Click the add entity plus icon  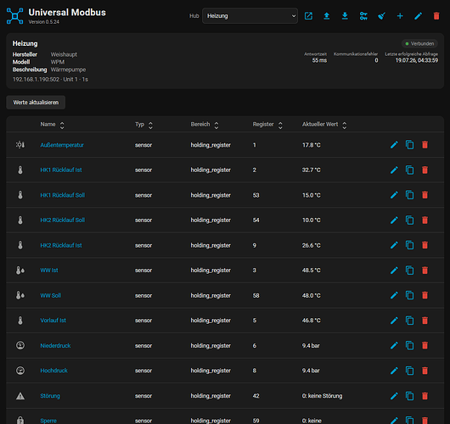point(400,16)
